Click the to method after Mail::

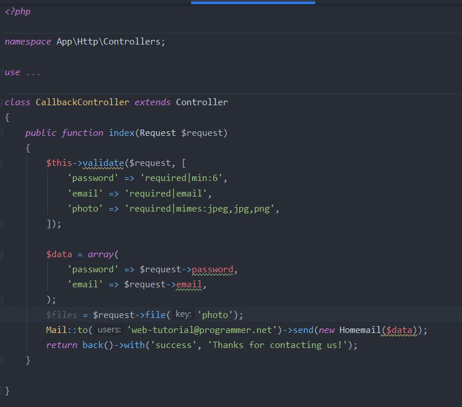[x=83, y=330]
